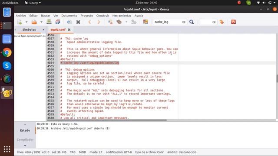This screenshot has height=156, width=278.
Task: Open the Archivo menu
Action: 21,16
